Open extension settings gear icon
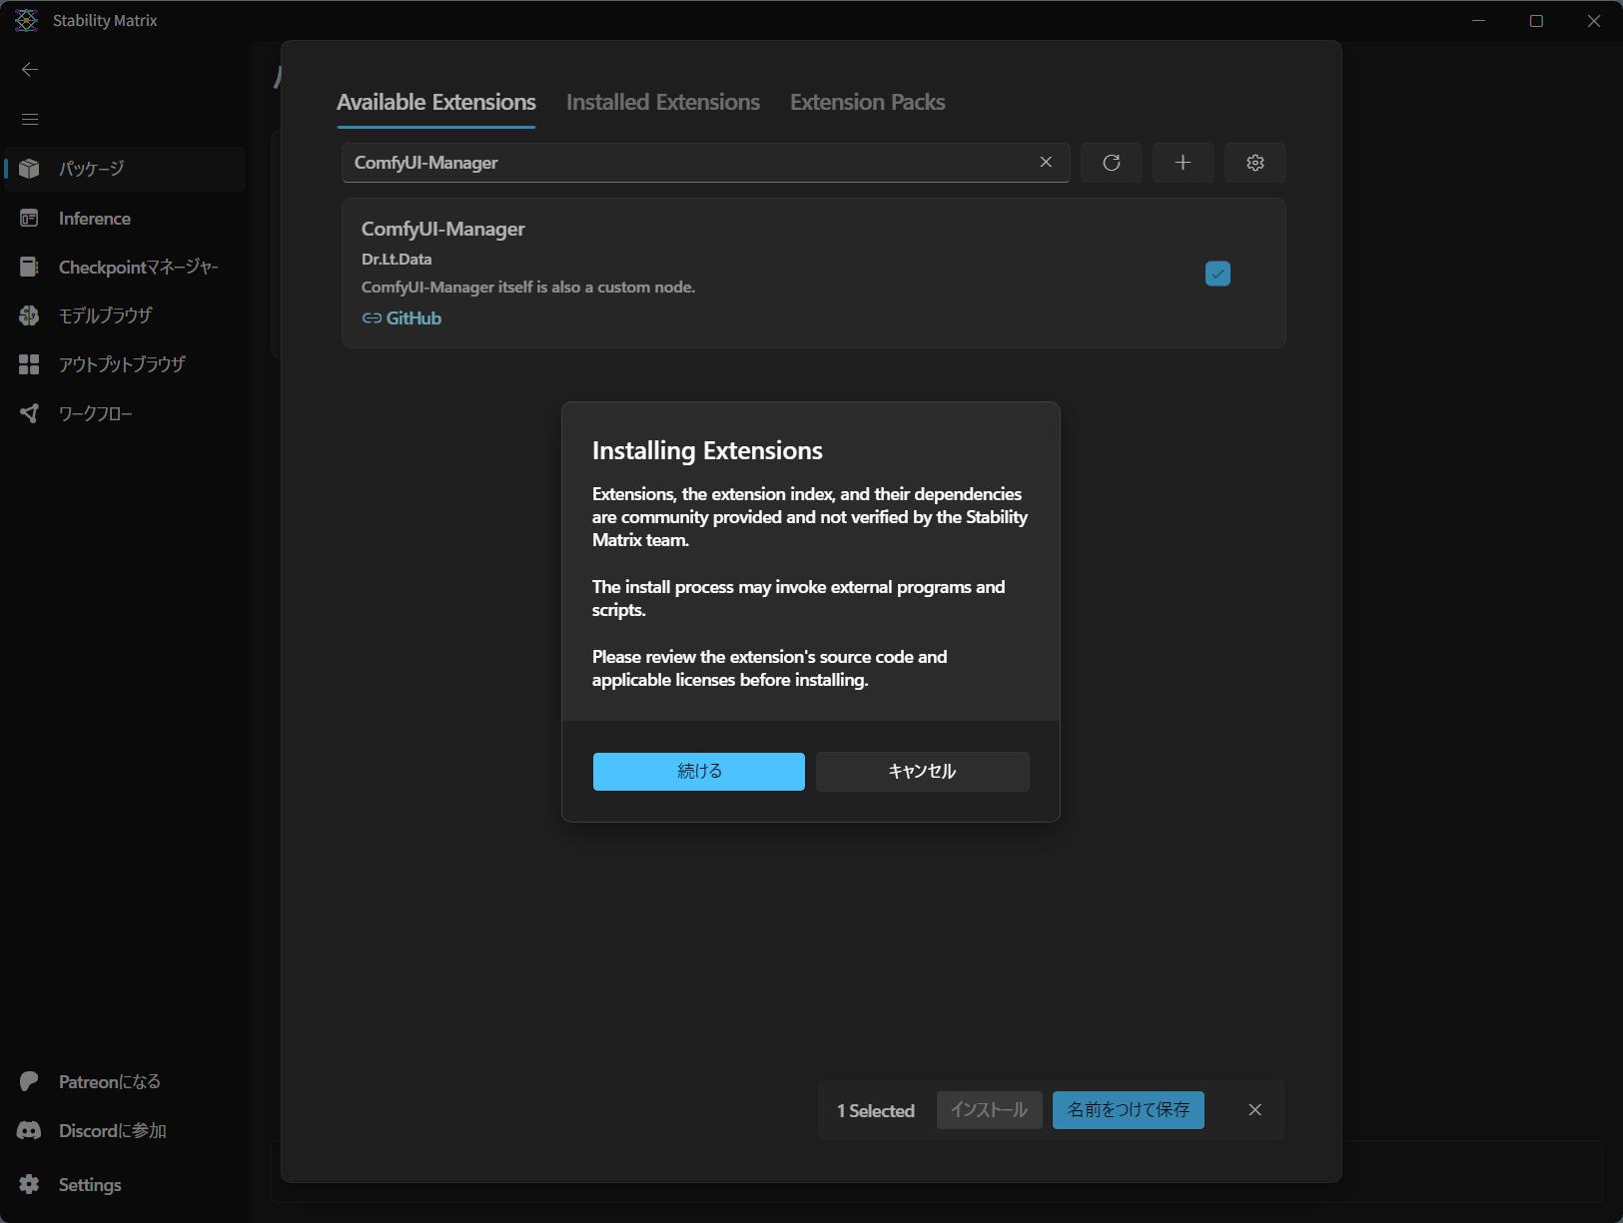 [x=1254, y=163]
